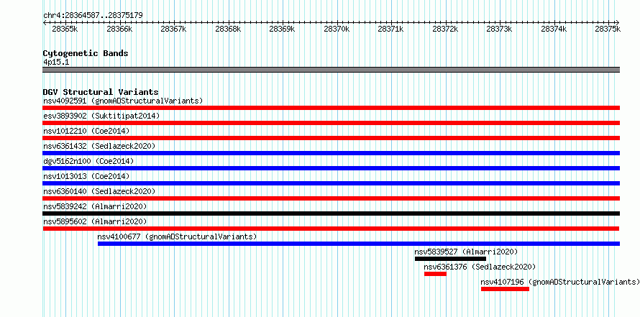
Task: Open the nsv4092591 (gnomADStructuralVariants) label
Action: coord(123,101)
